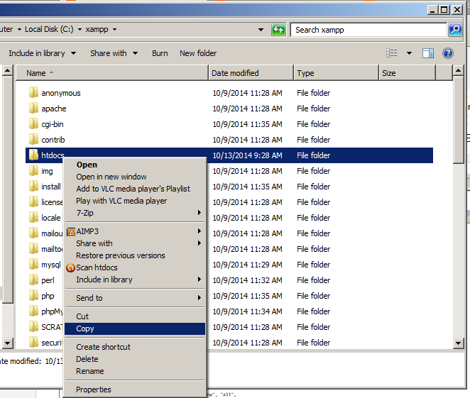
Task: Click the cgi-bin folder icon
Action: point(33,123)
